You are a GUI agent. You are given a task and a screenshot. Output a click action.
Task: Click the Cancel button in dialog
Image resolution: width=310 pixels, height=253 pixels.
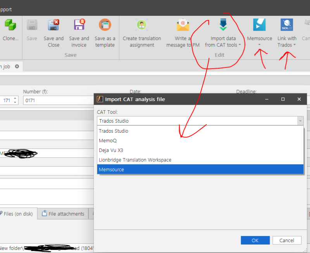(287, 240)
